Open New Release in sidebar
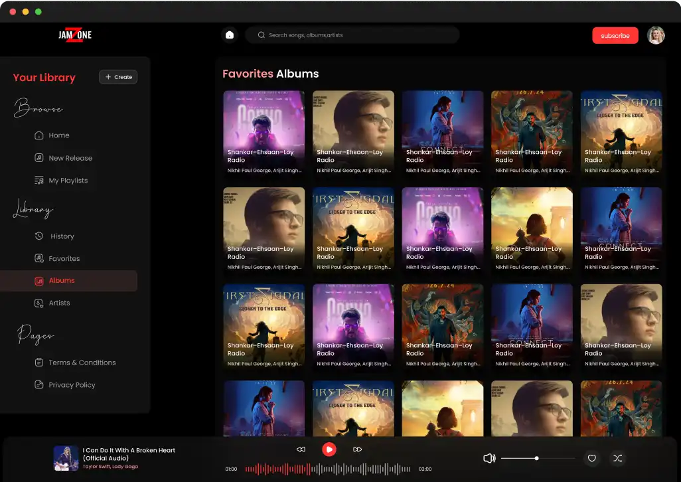The height and width of the screenshot is (482, 681). point(70,158)
